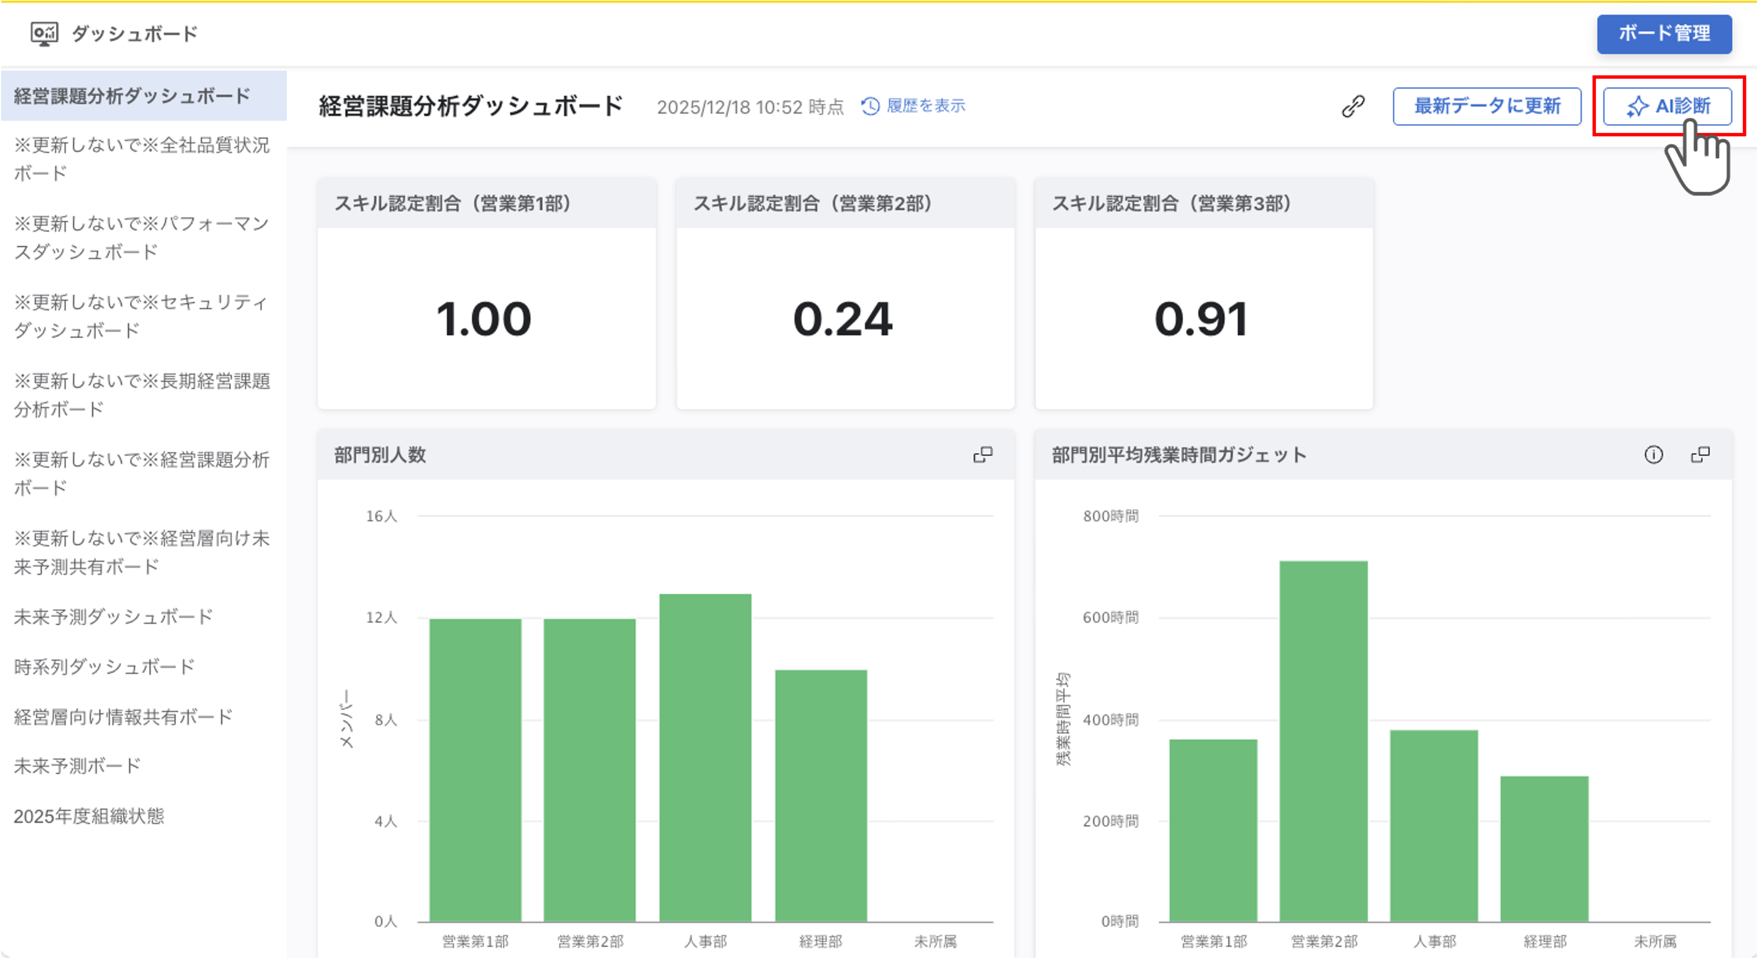This screenshot has width=1757, height=958.
Task: Open 未来予測ダッシュボード from sidebar
Action: click(113, 616)
